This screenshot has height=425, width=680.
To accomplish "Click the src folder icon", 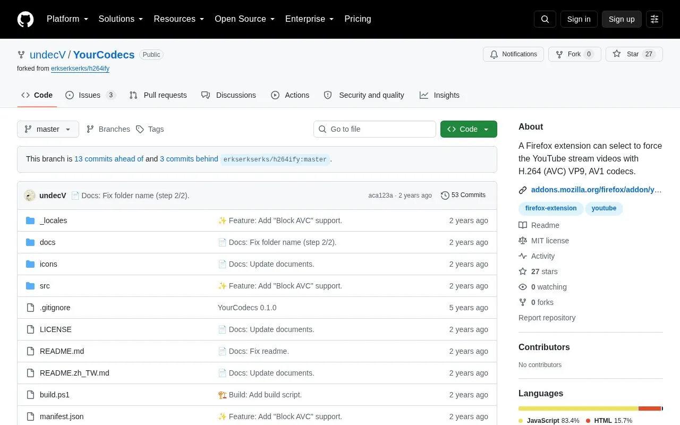I will tap(30, 286).
